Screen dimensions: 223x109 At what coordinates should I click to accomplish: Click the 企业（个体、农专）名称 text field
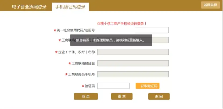pyautogui.click(x=133, y=52)
